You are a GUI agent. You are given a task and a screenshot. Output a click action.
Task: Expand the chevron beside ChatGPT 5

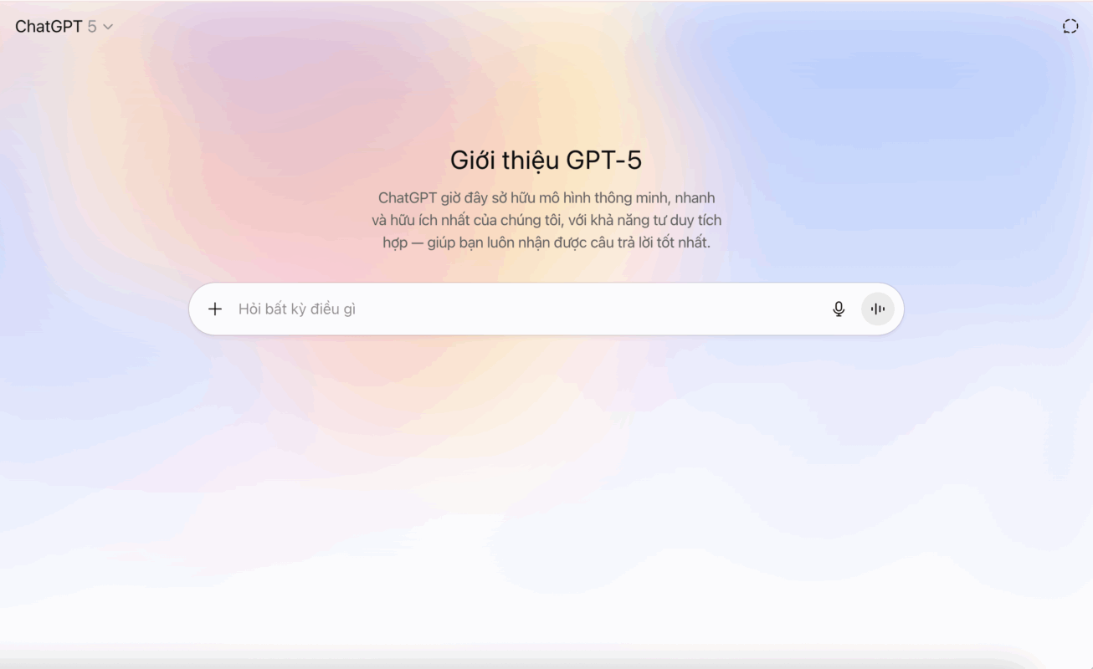click(x=108, y=27)
